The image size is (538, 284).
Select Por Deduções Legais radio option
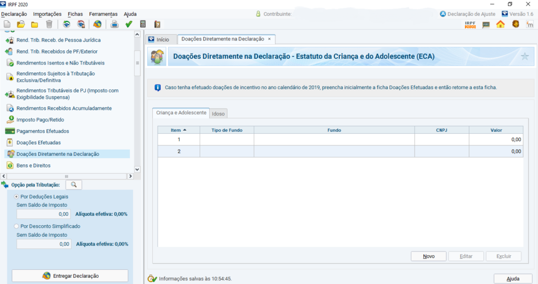tap(17, 196)
